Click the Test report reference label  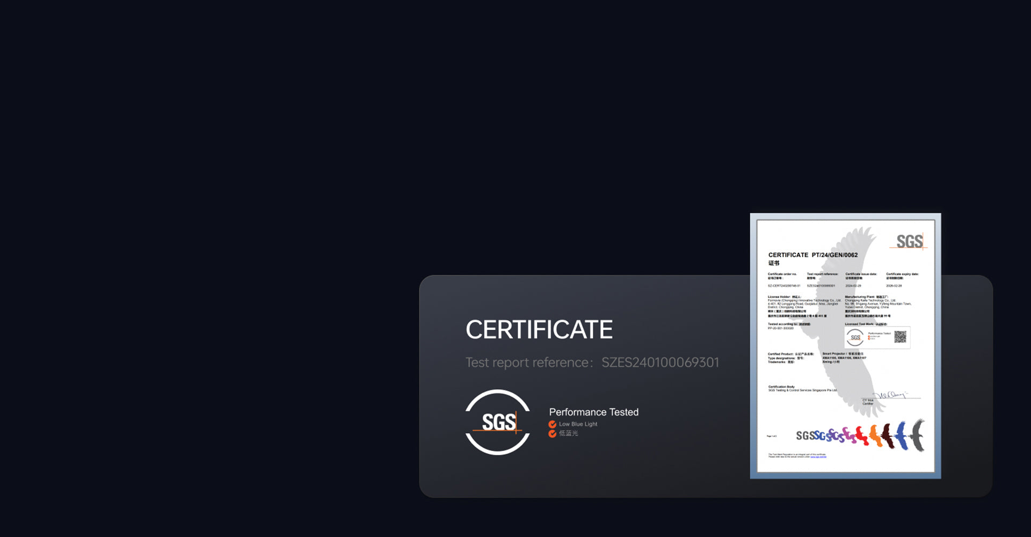click(529, 362)
